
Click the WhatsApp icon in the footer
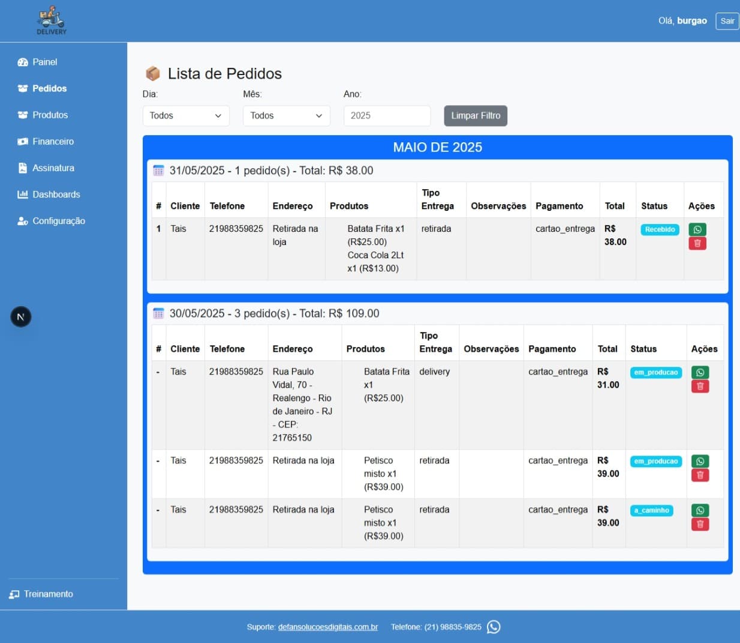[x=494, y=627]
